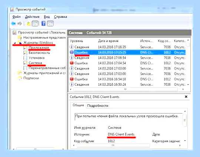The width and height of the screenshot is (200, 157).
Task: Select Журналы приложений и служб item
Action: point(44,73)
